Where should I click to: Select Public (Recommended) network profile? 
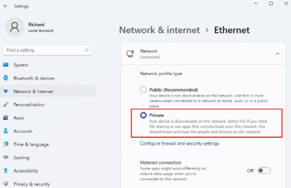[143, 90]
